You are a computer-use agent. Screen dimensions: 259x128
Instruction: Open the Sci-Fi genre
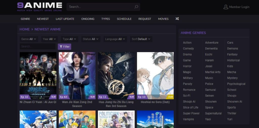click(187, 96)
